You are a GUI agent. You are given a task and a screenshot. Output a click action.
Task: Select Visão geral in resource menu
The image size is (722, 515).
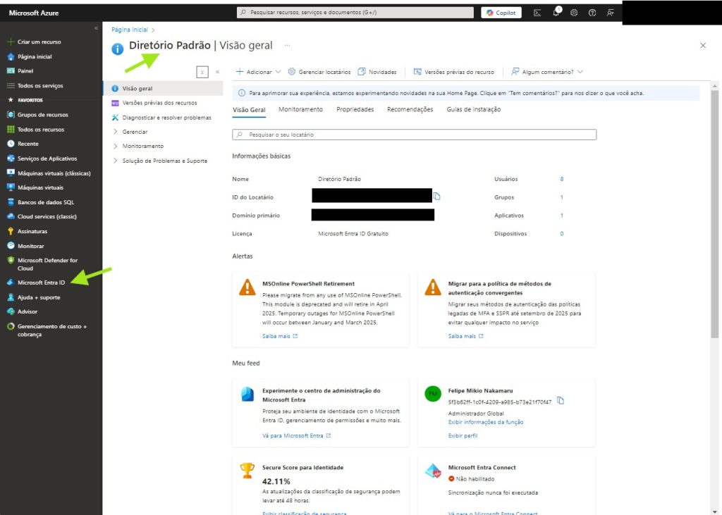(163, 88)
